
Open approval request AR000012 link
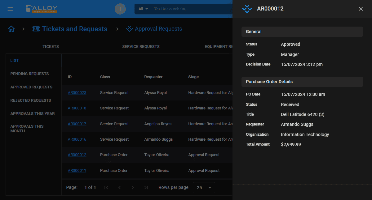(x=77, y=155)
